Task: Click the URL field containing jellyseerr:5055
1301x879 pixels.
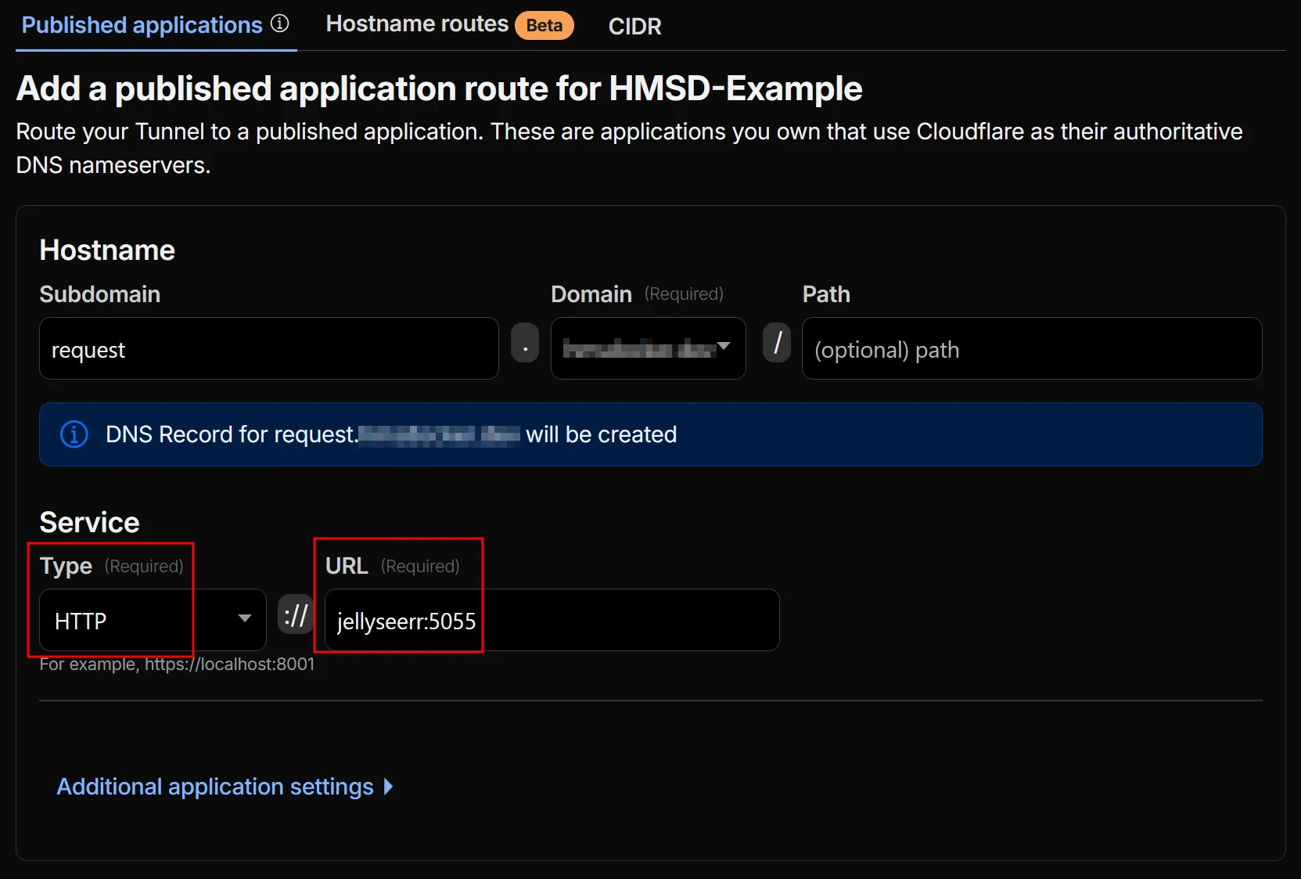Action: click(x=549, y=620)
